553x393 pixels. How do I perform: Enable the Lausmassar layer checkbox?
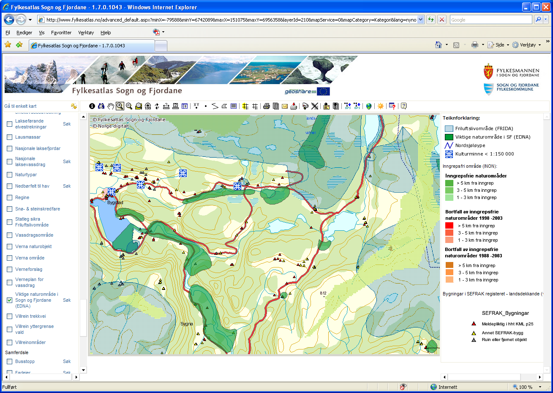(9, 137)
